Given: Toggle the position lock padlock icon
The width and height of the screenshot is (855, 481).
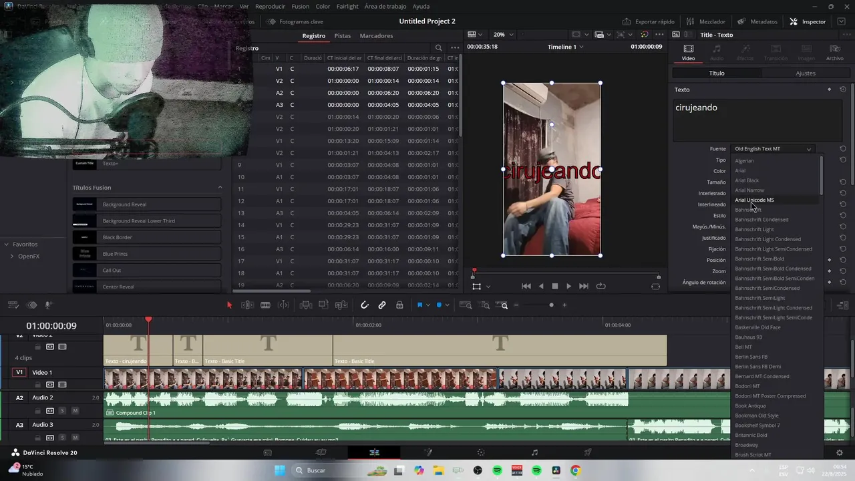Looking at the screenshot, I should coord(399,305).
